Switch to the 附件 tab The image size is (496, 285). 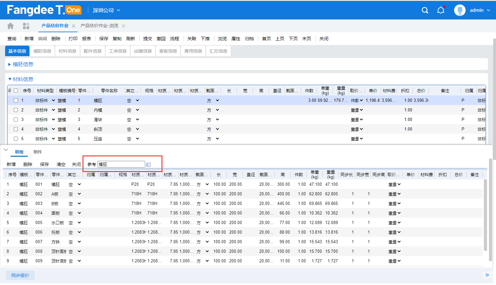[38, 152]
